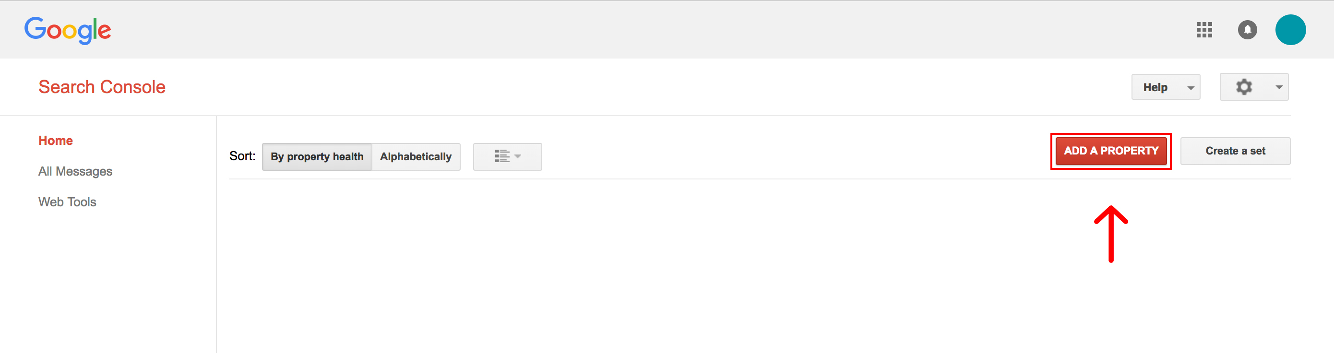
Task: Click the ADD A PROPERTY button
Action: tap(1111, 151)
